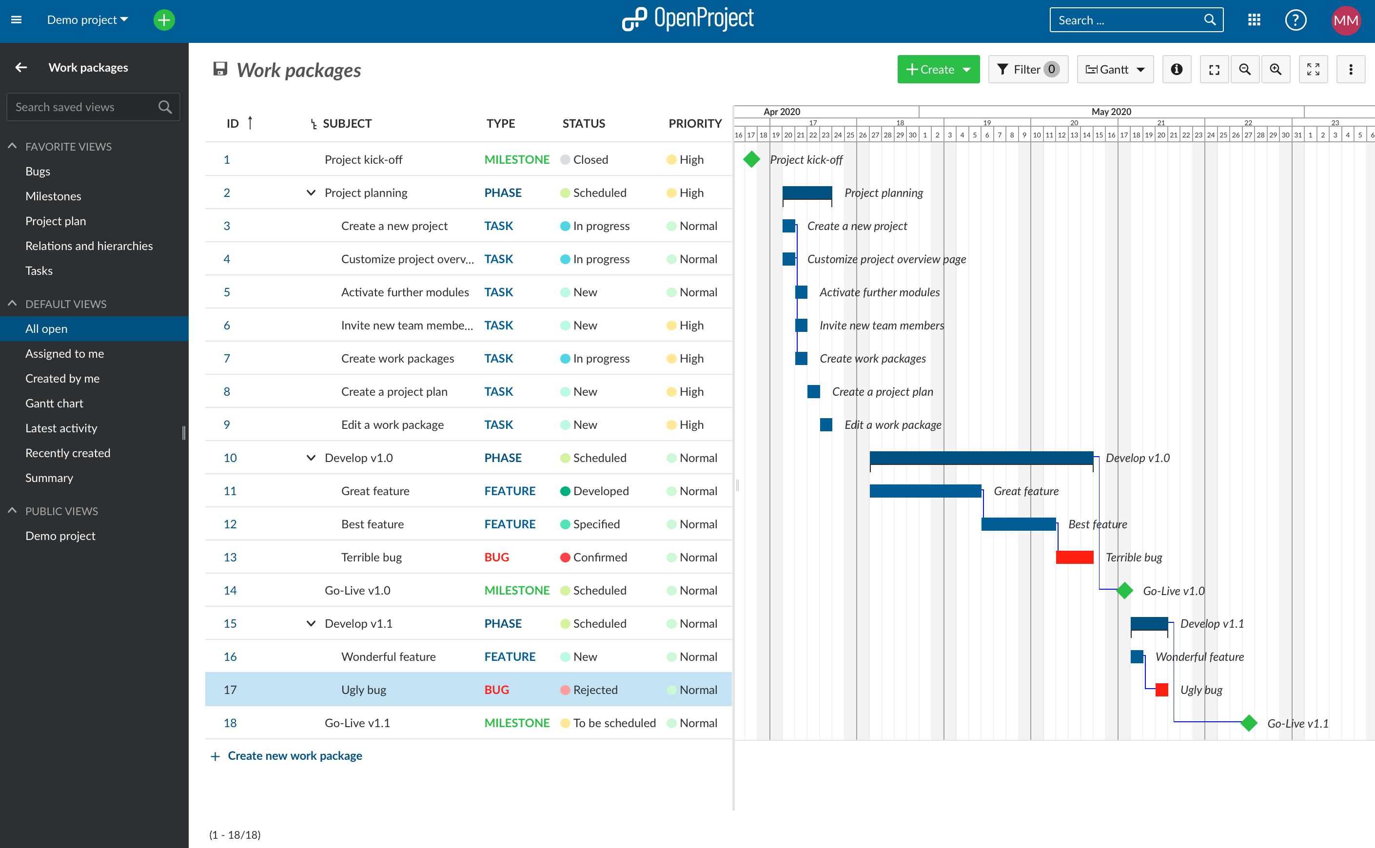Viewport: 1375px width, 848px height.
Task: Open the more actions kebab menu
Action: pyautogui.click(x=1351, y=69)
